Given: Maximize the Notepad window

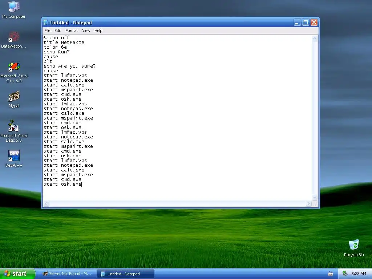Looking at the screenshot, I should pyautogui.click(x=306, y=23).
